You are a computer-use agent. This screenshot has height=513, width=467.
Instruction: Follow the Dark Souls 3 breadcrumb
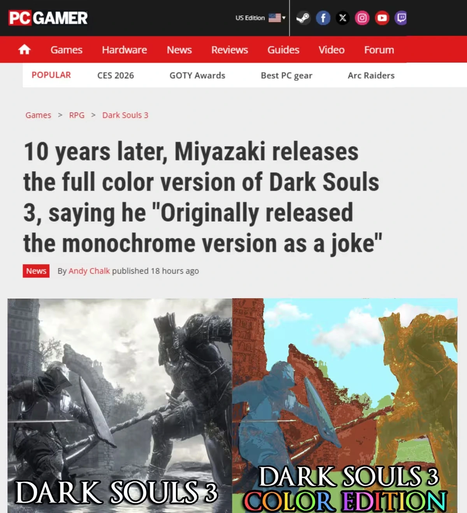(125, 115)
